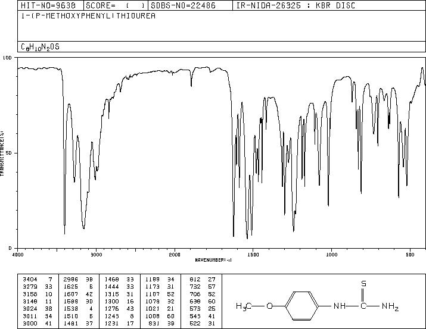
Task: Click the TRANSMITTANCE y-axis title
Action: [x=2, y=153]
